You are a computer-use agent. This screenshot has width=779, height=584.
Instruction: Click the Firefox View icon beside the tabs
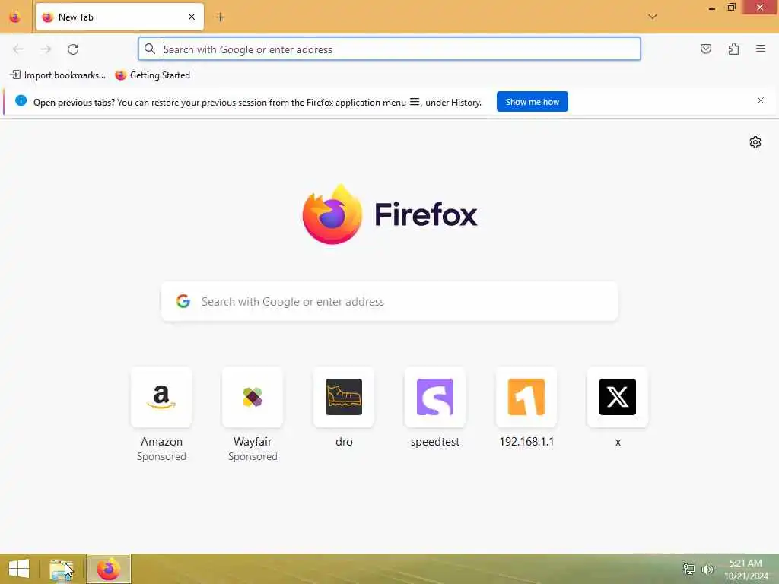click(15, 17)
